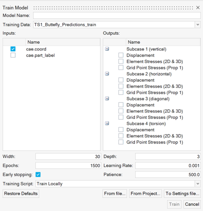This screenshot has height=211, width=203.
Task: Close the Train Model dialog
Action: pyautogui.click(x=198, y=7)
